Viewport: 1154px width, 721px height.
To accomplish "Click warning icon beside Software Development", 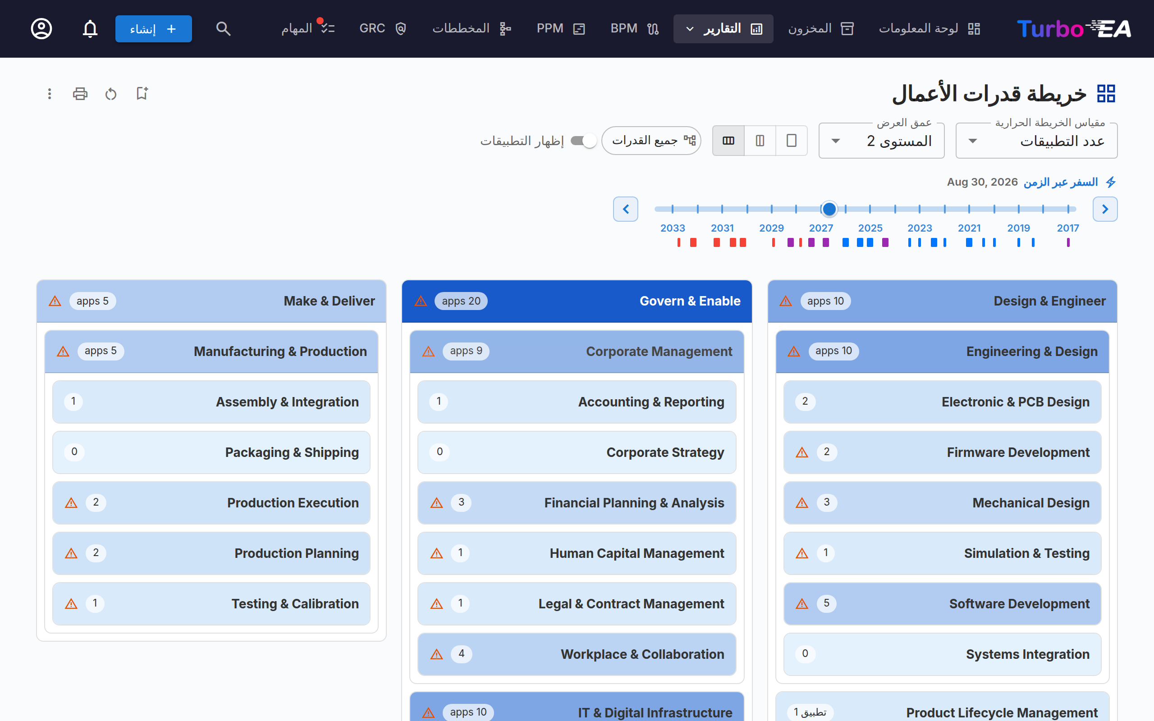I will point(802,604).
